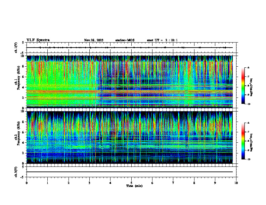The height and width of the screenshot is (205, 266).
Task: Click the time axis tick label '3'
Action: [89, 183]
